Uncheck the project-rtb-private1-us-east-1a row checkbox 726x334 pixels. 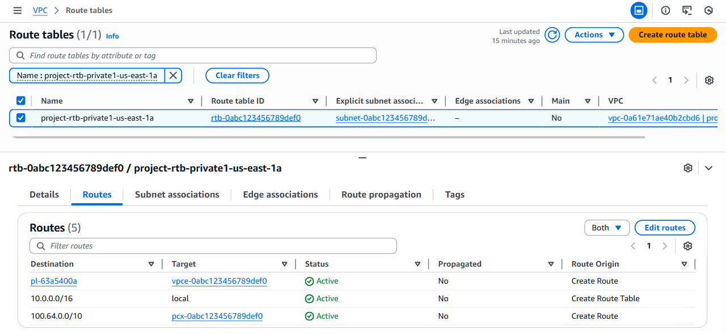(x=21, y=118)
